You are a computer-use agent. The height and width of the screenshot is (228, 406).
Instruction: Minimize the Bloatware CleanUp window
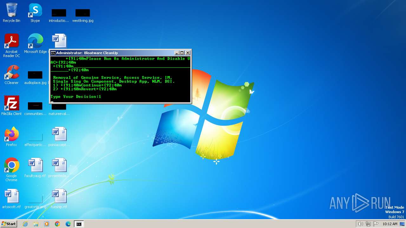[x=177, y=53]
